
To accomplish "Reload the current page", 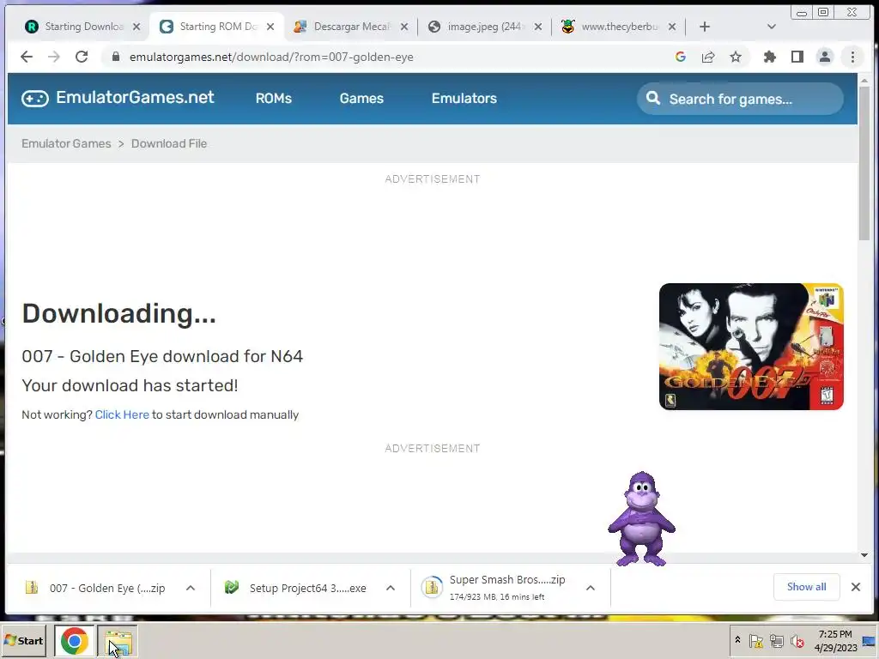I will coord(82,57).
